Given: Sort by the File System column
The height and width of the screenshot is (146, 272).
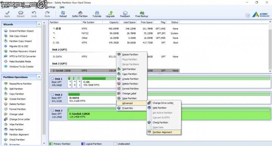Looking at the screenshot, I should pyautogui.click(x=92, y=22).
